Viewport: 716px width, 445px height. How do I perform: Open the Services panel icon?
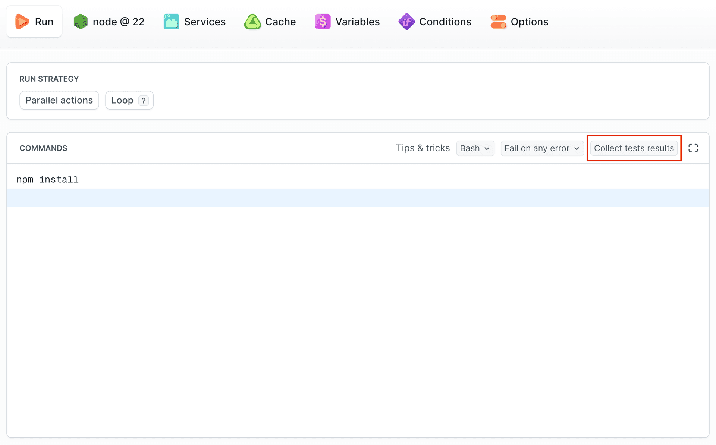(x=171, y=21)
